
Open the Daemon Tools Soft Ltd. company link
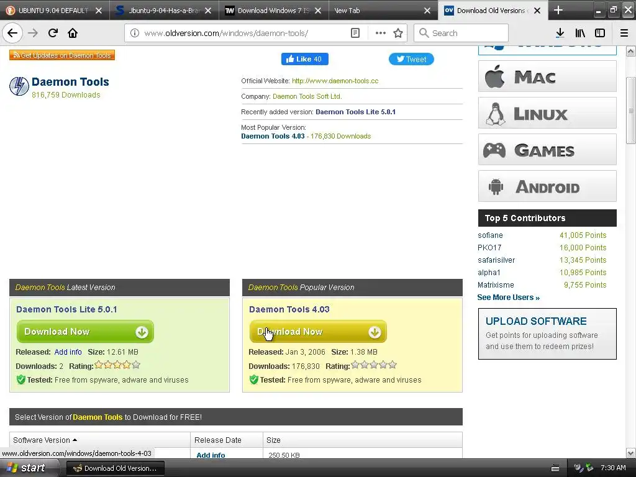point(307,96)
